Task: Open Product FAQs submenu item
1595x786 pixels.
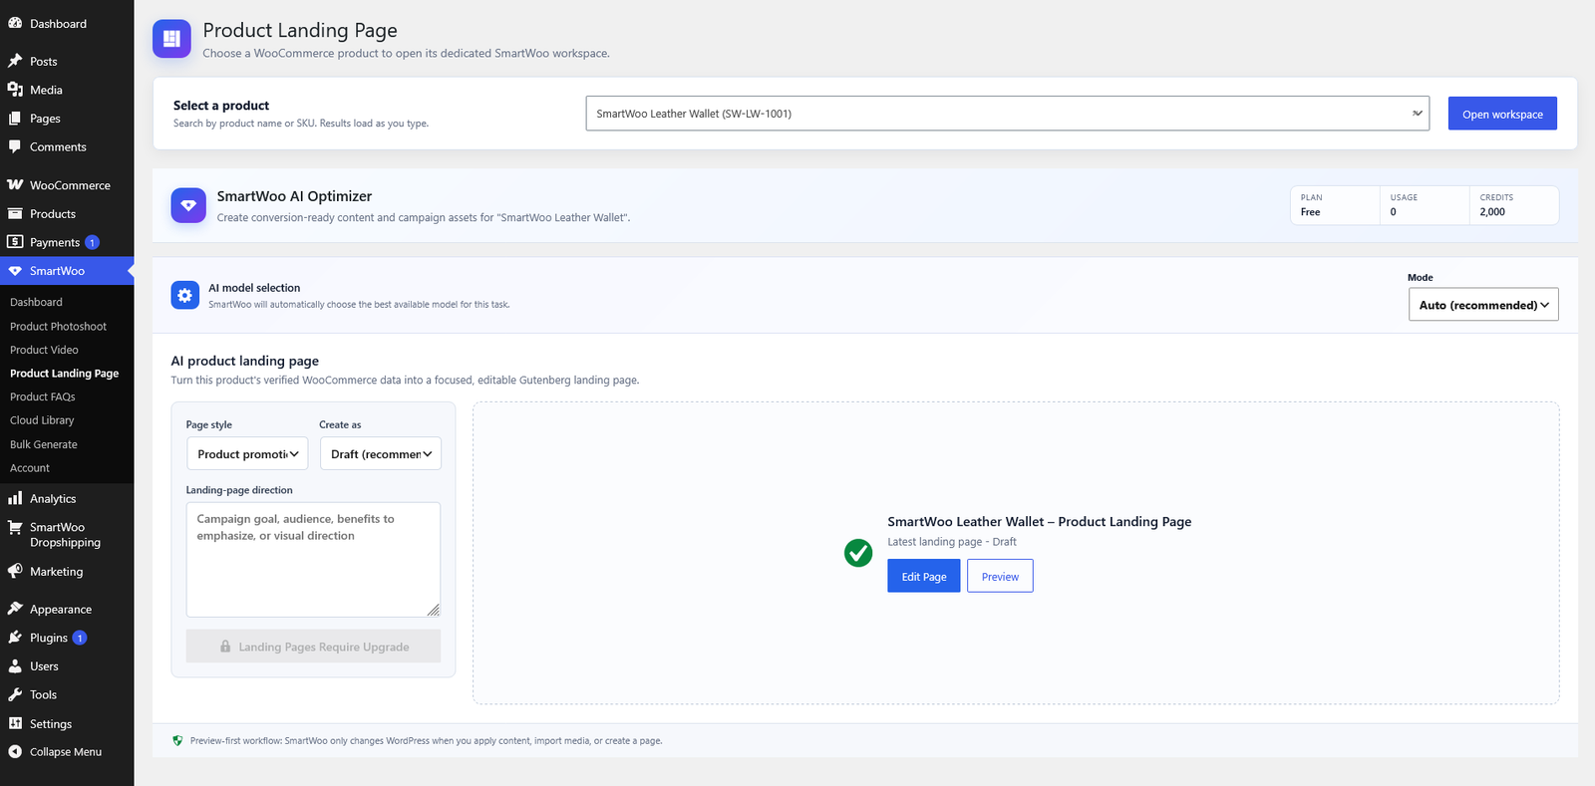Action: (x=43, y=396)
